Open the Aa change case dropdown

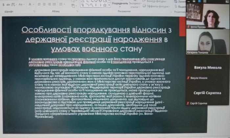pyautogui.click(x=21, y=4)
